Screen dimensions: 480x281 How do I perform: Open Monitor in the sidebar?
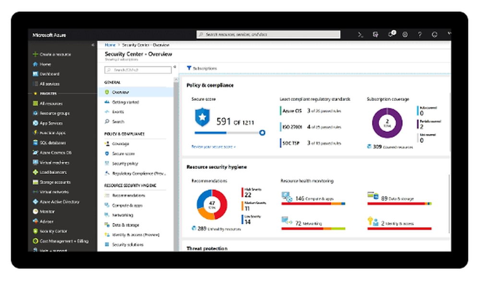pyautogui.click(x=44, y=212)
